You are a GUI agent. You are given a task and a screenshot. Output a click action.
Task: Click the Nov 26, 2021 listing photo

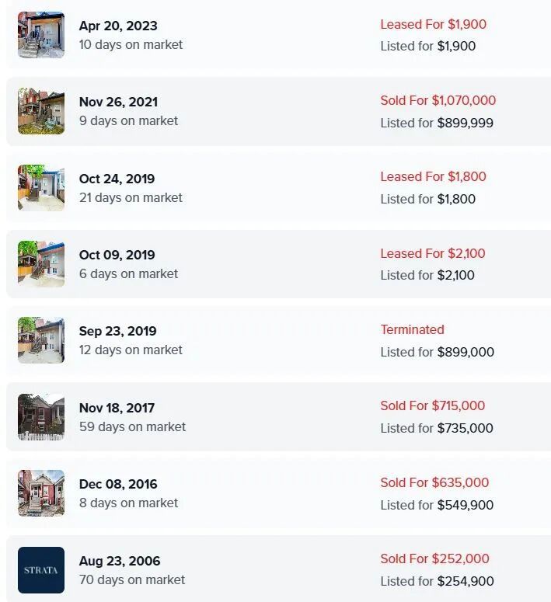coord(41,111)
